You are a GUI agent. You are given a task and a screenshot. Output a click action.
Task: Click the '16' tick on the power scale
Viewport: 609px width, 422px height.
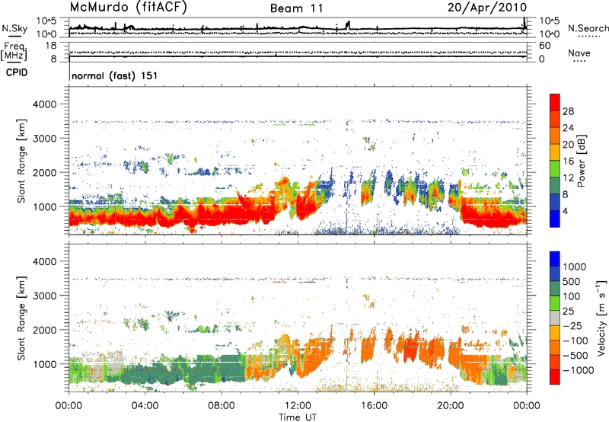568,161
